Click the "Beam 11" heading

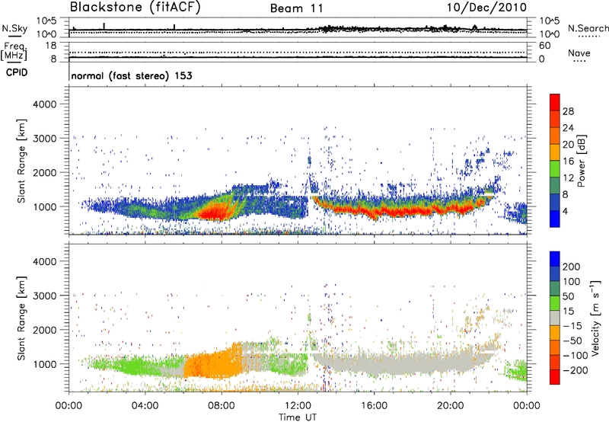coord(297,8)
